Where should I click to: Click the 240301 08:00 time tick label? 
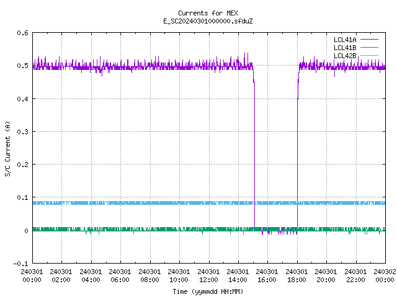149,276
